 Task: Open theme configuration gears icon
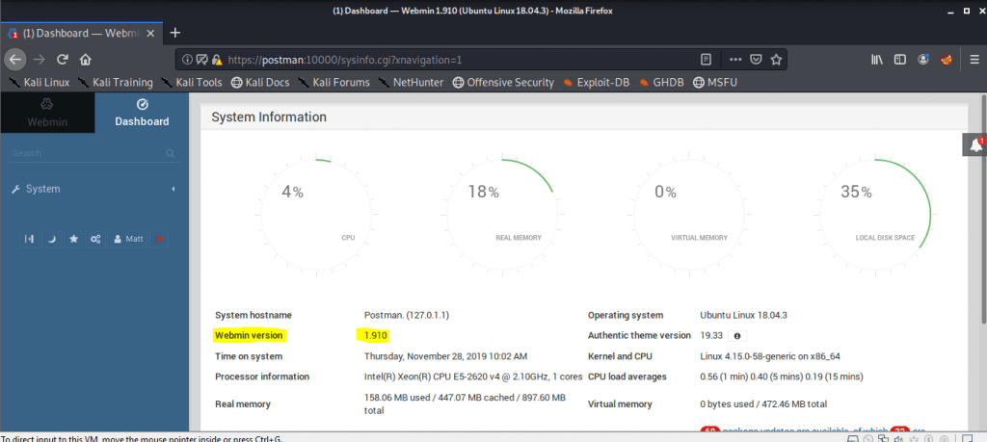point(95,239)
